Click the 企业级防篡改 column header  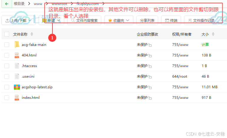point(148,34)
